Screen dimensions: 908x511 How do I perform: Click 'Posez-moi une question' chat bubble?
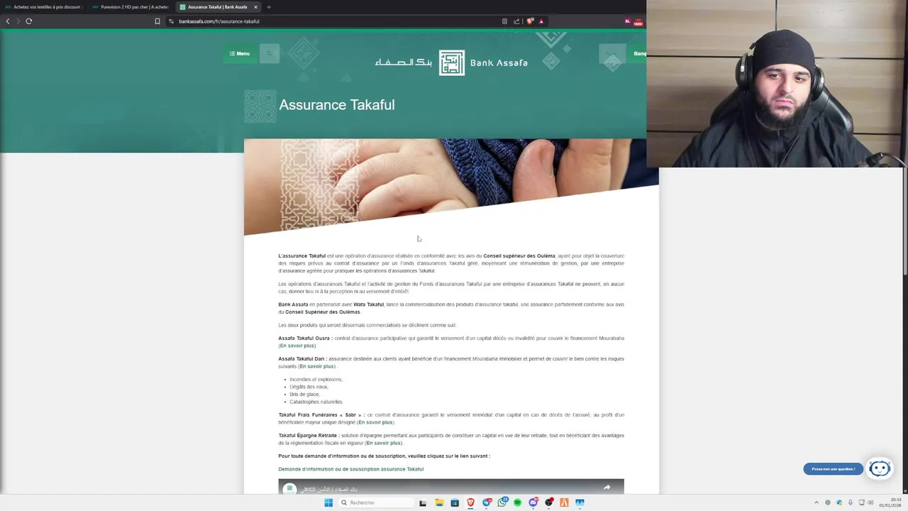click(834, 469)
